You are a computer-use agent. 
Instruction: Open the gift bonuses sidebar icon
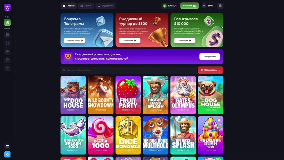7,34
